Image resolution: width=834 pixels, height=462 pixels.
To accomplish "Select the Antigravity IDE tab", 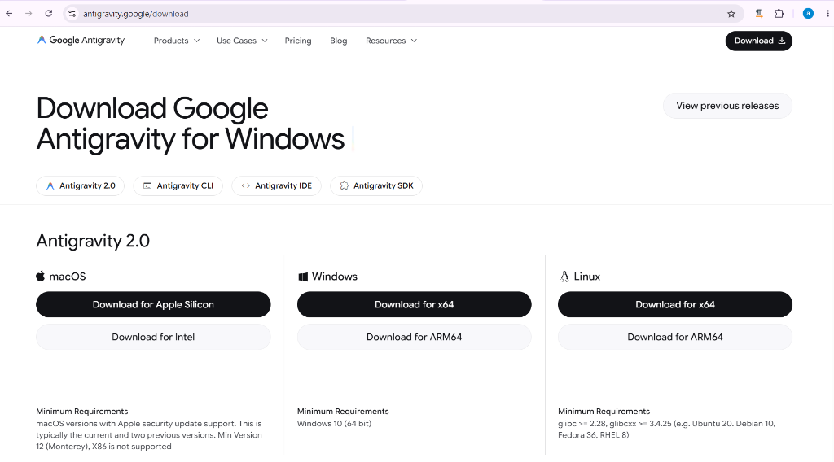I will pos(276,186).
